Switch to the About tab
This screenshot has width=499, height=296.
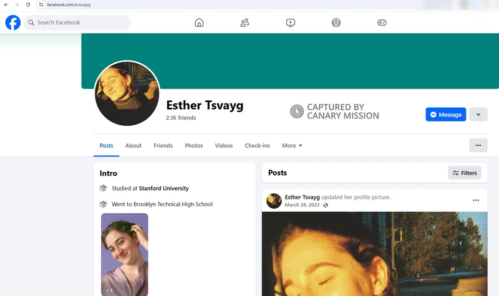pyautogui.click(x=133, y=146)
